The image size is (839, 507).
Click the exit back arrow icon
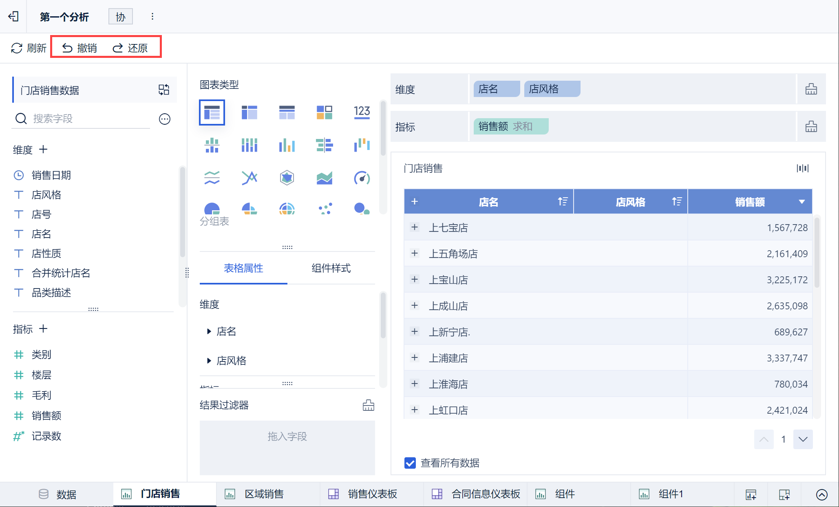tap(13, 16)
